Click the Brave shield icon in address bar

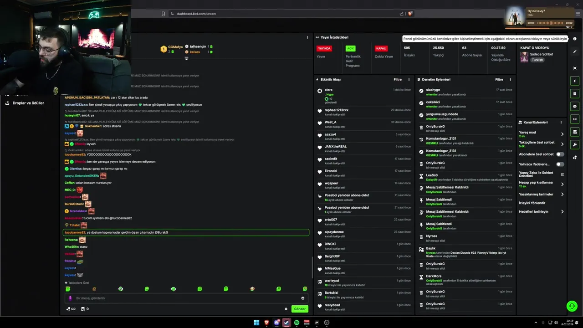pos(410,14)
